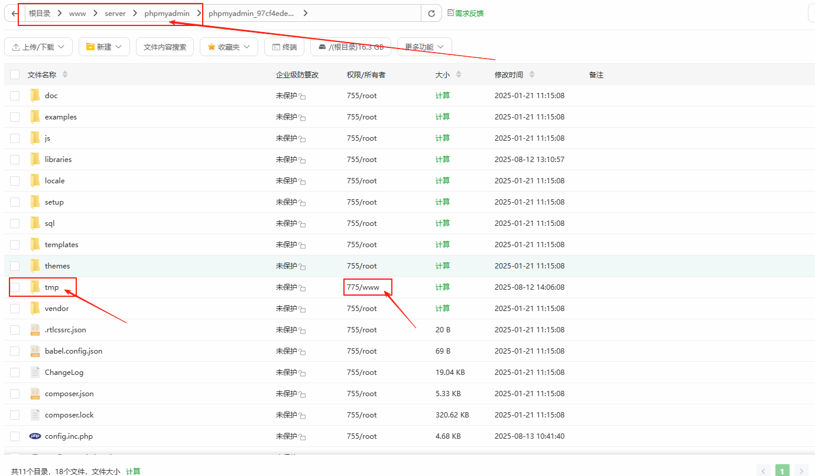Open the 终端 terminal button
The height and width of the screenshot is (476, 815).
(284, 47)
